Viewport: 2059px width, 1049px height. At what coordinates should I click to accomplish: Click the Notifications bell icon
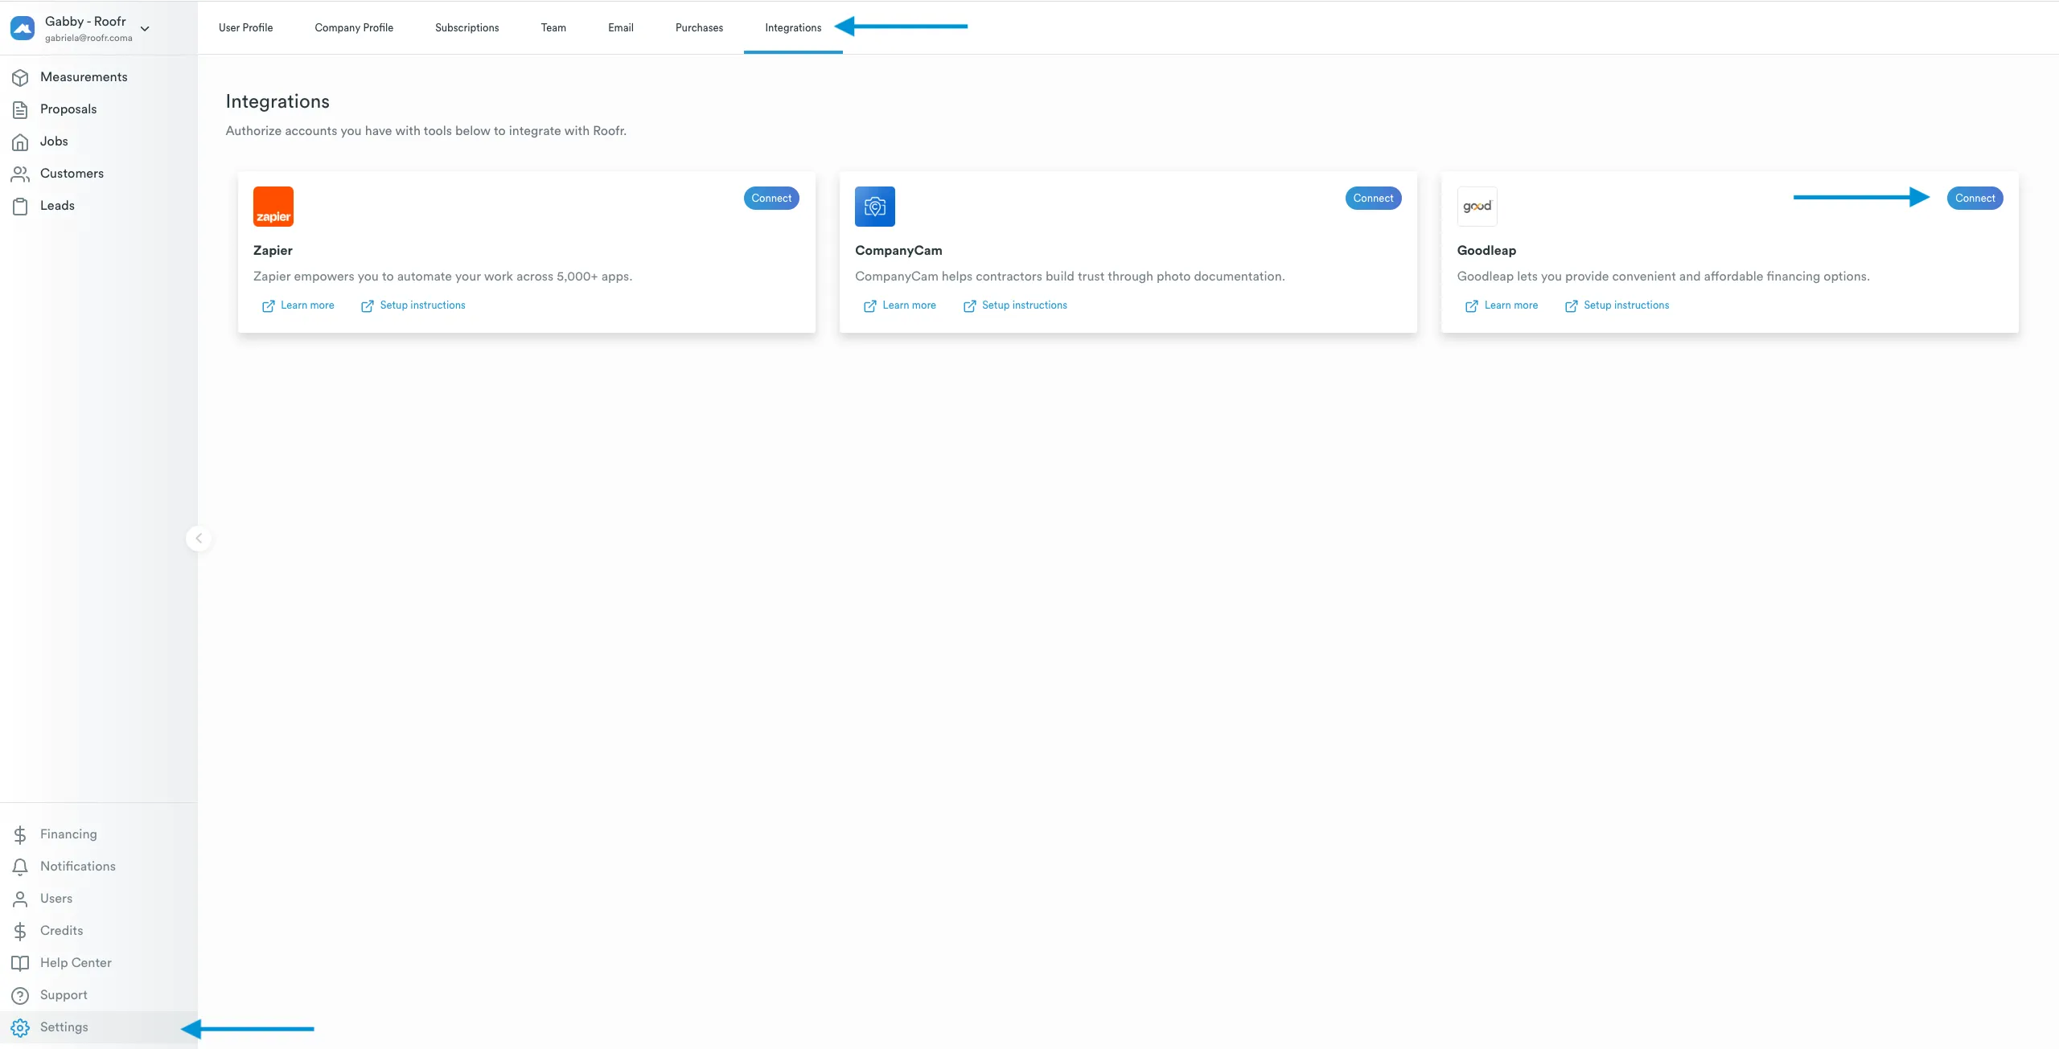coord(20,867)
